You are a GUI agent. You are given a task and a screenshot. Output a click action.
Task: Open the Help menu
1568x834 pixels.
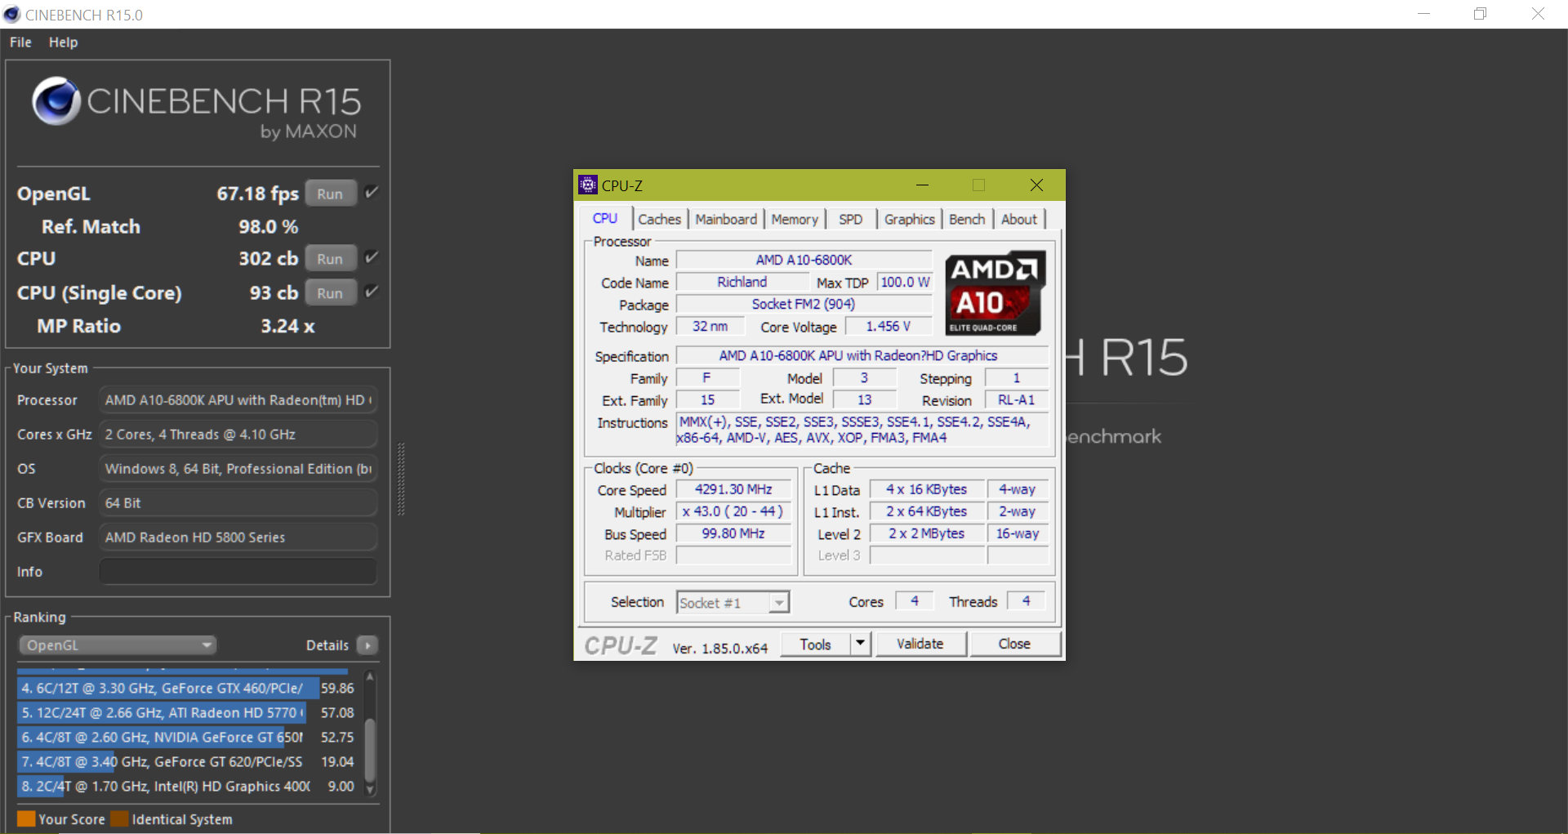(x=63, y=42)
